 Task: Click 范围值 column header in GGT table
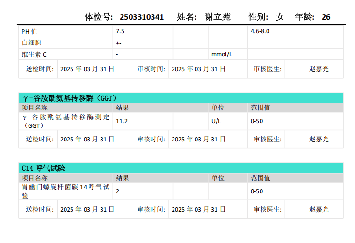coord(261,108)
